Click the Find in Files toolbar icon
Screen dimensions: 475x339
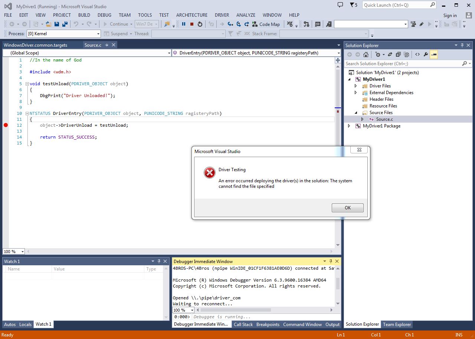tap(167, 24)
